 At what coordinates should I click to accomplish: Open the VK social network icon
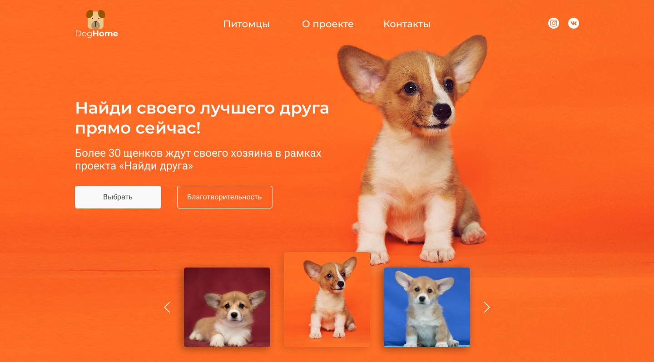[x=574, y=23]
